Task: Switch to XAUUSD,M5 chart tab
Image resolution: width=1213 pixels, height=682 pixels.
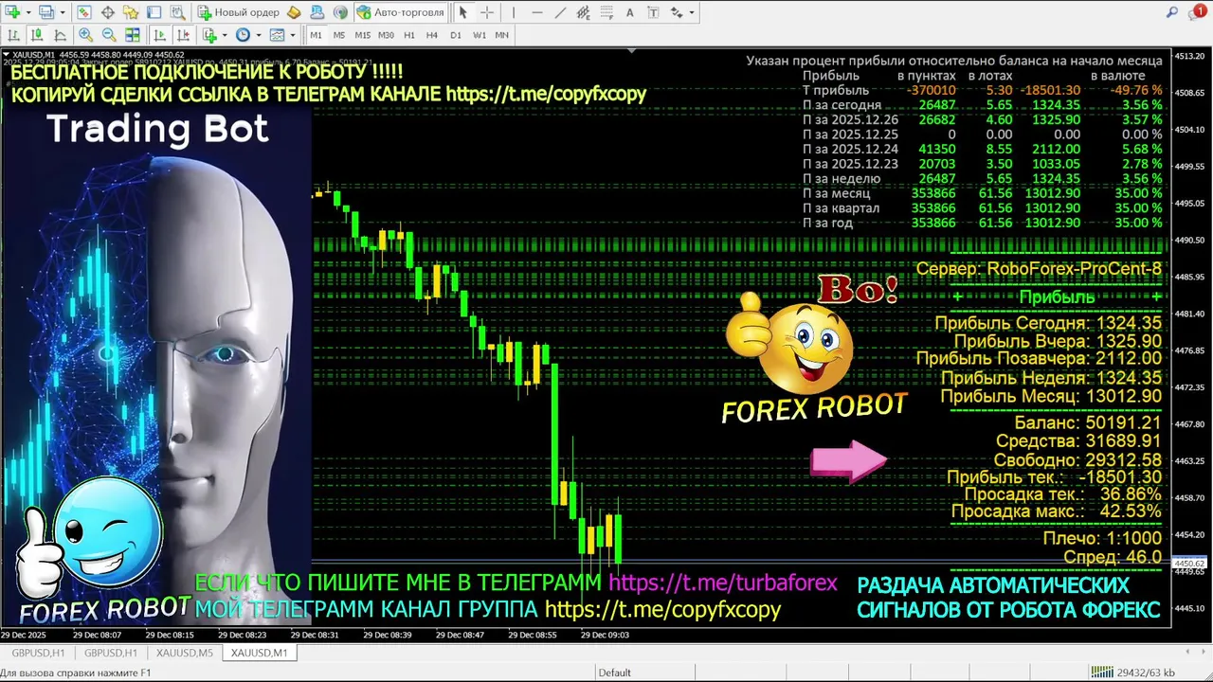Action: coord(185,653)
